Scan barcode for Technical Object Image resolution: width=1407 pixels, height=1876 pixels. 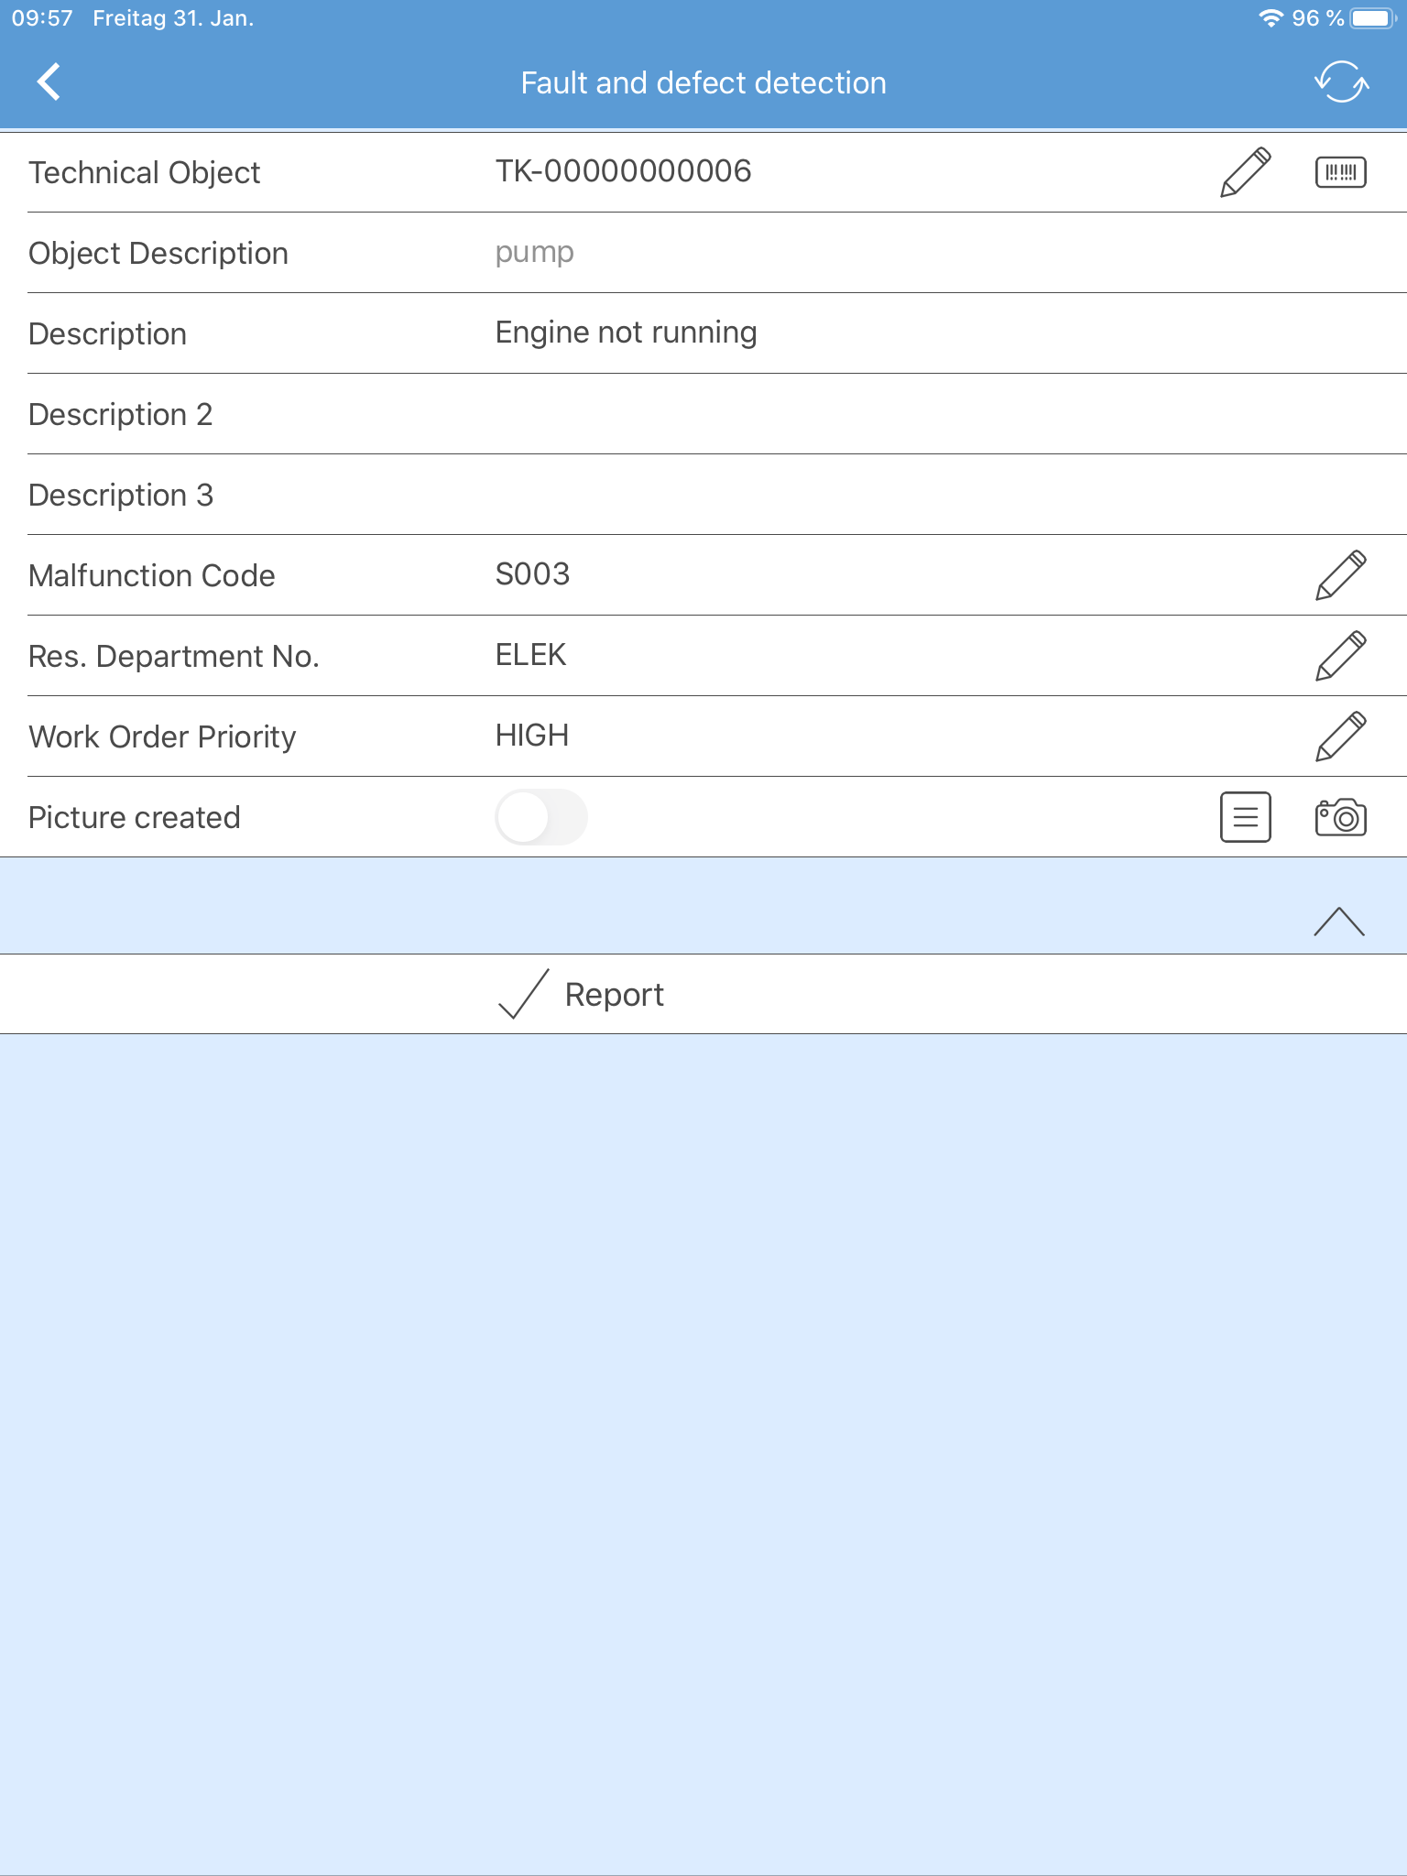tap(1341, 172)
